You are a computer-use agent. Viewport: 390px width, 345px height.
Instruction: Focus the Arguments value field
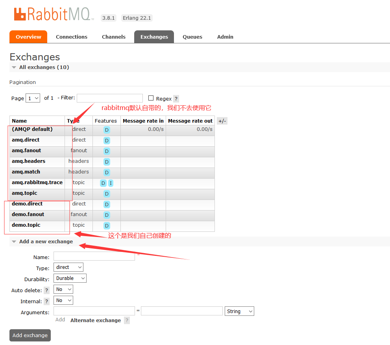(x=182, y=311)
